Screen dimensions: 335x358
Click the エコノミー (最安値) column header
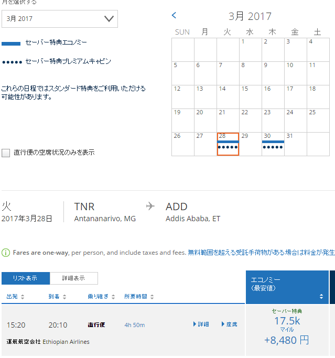pyautogui.click(x=287, y=287)
